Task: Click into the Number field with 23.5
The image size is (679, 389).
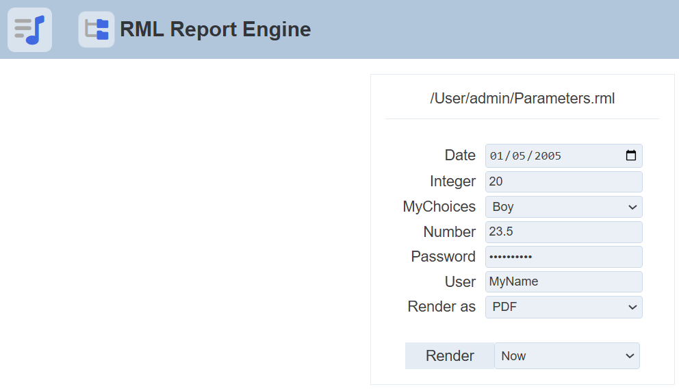Action: coord(563,231)
